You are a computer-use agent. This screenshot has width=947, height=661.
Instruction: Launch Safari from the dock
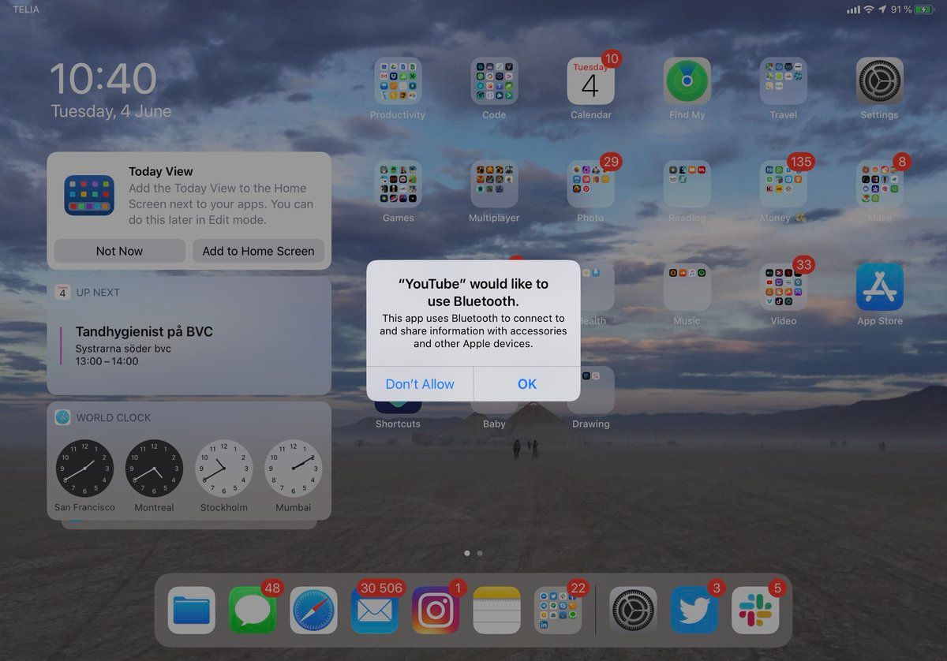tap(313, 611)
